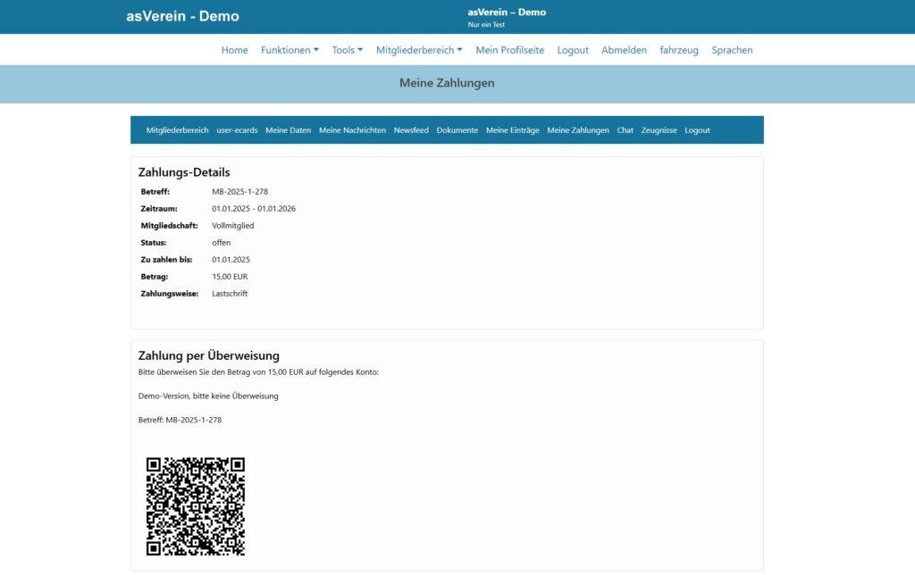Open the Tools dropdown menu
The image size is (915, 575).
[348, 50]
